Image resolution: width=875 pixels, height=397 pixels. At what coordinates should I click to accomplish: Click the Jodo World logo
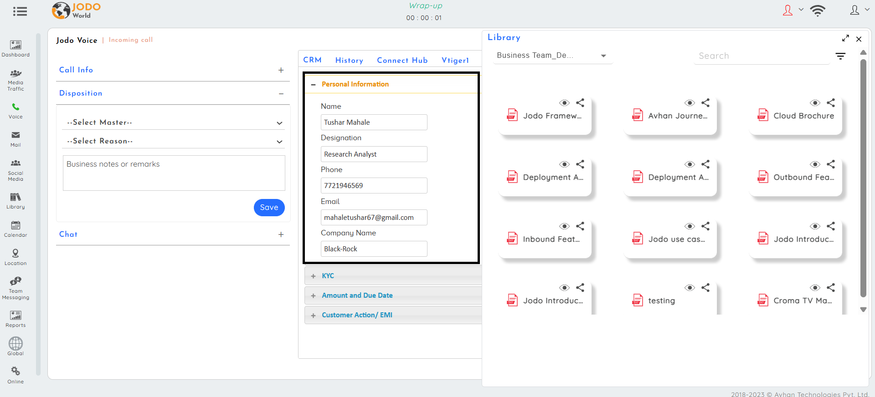(x=76, y=10)
